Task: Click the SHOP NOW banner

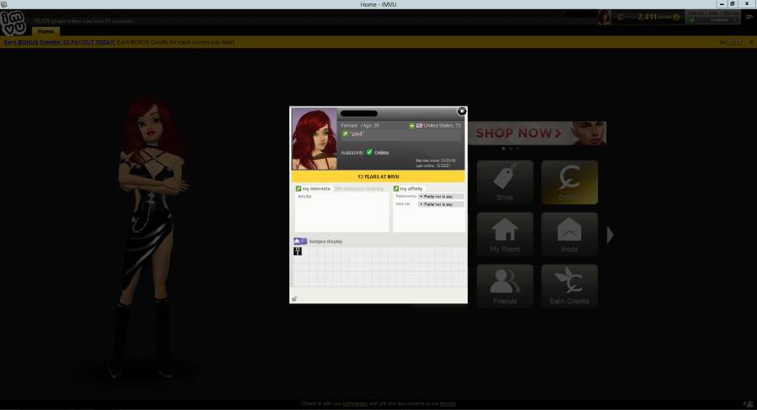Action: coord(537,133)
